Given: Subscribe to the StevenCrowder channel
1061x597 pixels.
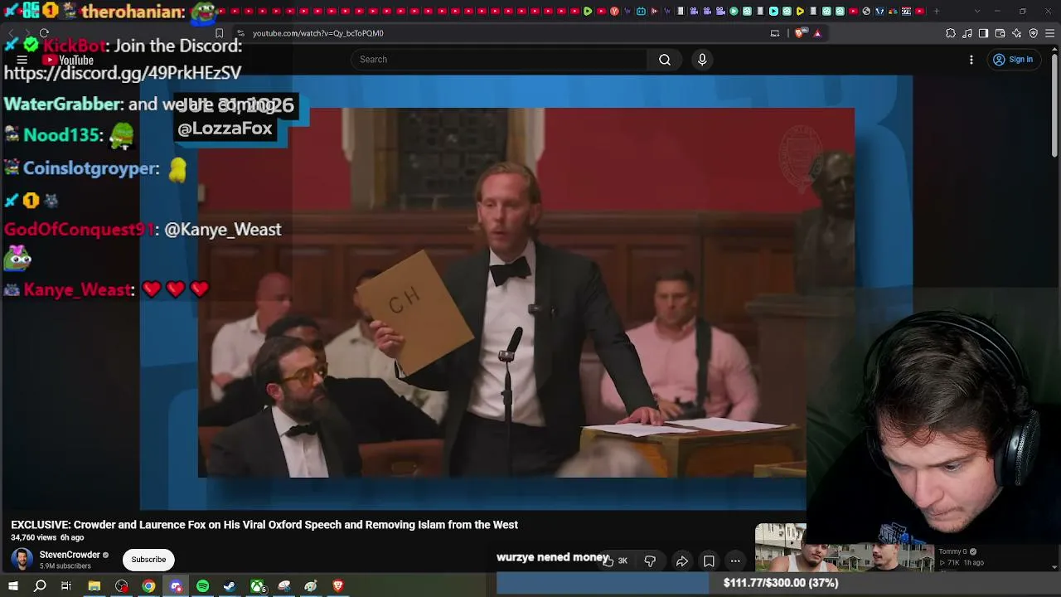Looking at the screenshot, I should [148, 560].
